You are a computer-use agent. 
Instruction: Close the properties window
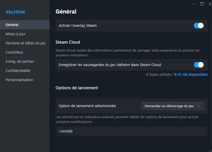pyautogui.click(x=210, y=4)
